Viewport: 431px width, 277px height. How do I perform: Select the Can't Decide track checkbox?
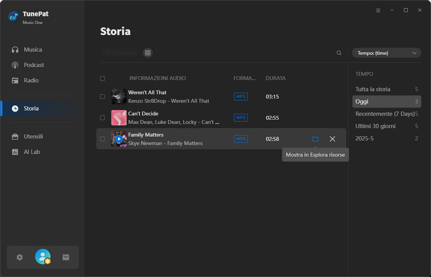(x=102, y=117)
